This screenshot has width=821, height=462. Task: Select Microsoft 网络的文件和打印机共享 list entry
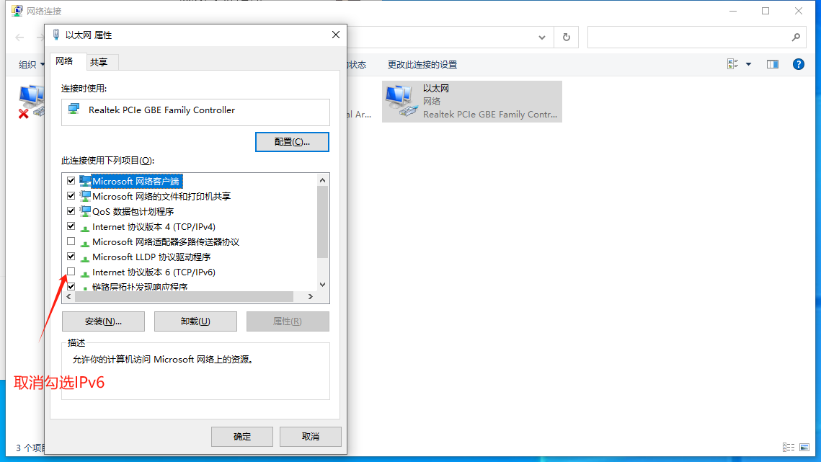(161, 197)
